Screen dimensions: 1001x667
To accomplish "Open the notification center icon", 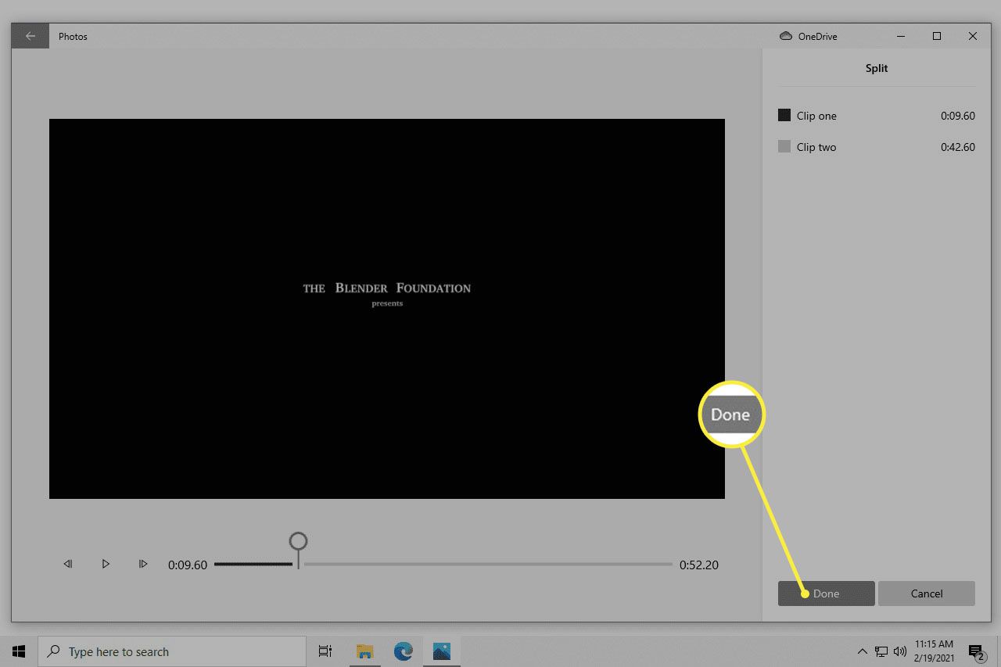I will tap(977, 651).
